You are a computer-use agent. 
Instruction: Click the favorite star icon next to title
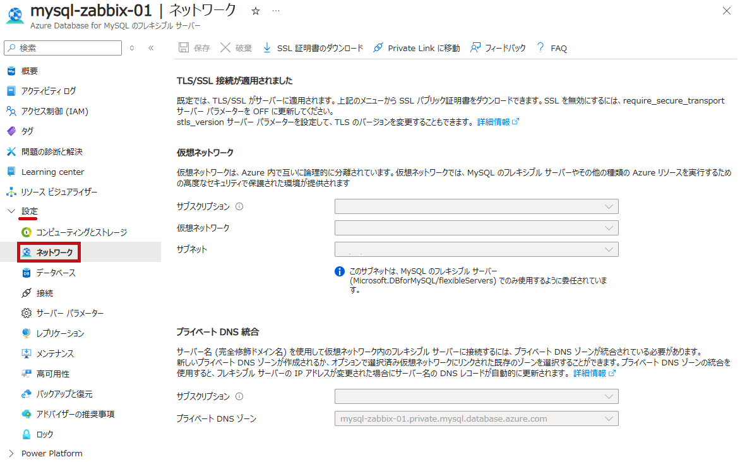pyautogui.click(x=255, y=11)
